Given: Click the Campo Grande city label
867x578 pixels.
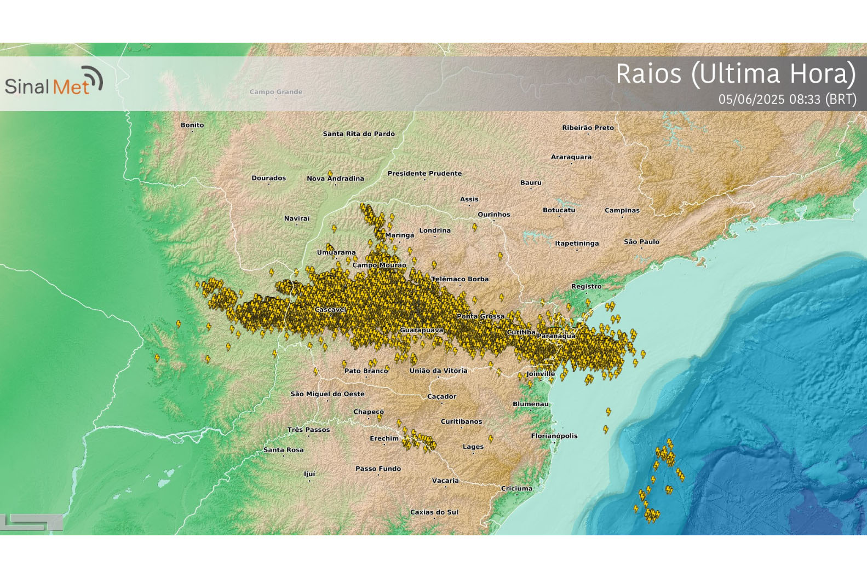Looking at the screenshot, I should pos(275,92).
